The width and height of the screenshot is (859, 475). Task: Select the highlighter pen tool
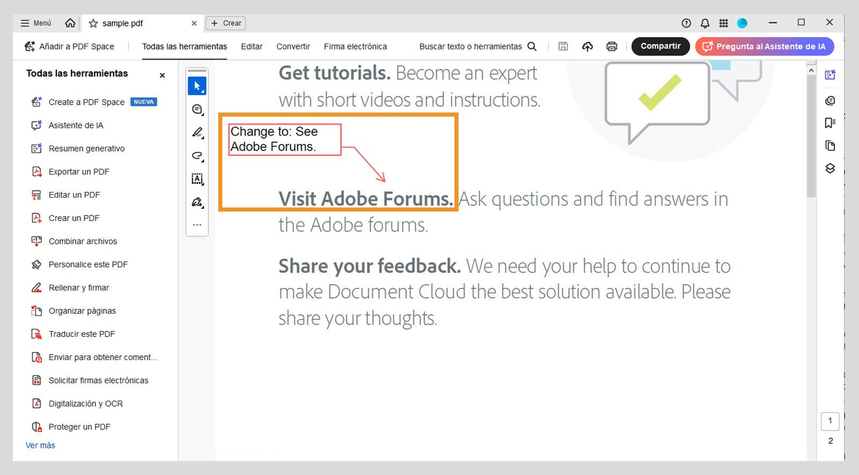point(197,132)
